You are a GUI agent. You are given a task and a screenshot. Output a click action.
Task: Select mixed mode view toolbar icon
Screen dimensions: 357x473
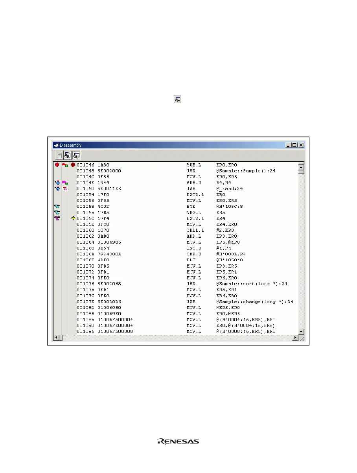68,155
